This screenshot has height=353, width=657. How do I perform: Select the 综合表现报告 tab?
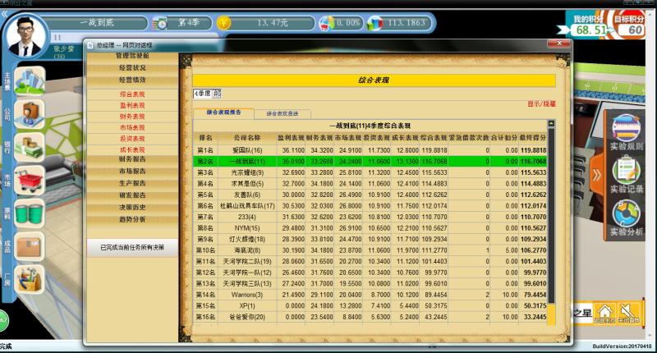(x=223, y=112)
